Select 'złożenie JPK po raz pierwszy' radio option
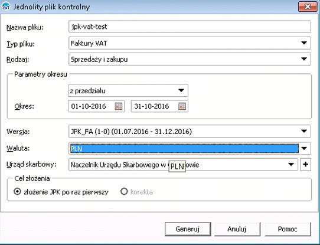Image resolution: width=320 pixels, height=245 pixels. 17,191
